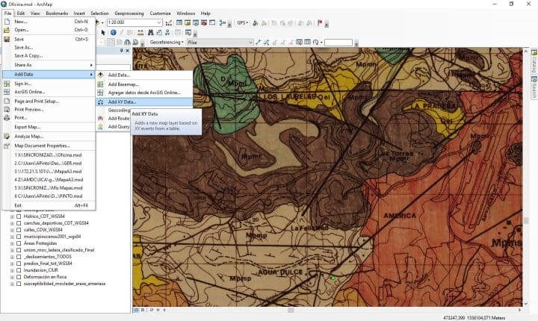This screenshot has width=538, height=321.
Task: Open the ArcToolbox red toolbox icon
Action: (204, 22)
